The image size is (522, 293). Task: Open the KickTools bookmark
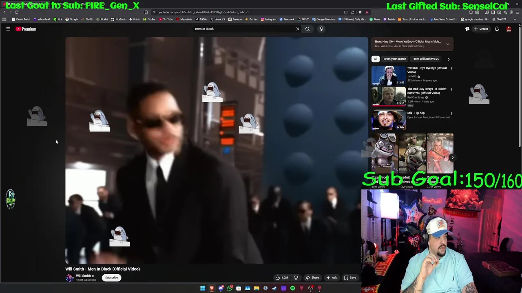[x=119, y=19]
